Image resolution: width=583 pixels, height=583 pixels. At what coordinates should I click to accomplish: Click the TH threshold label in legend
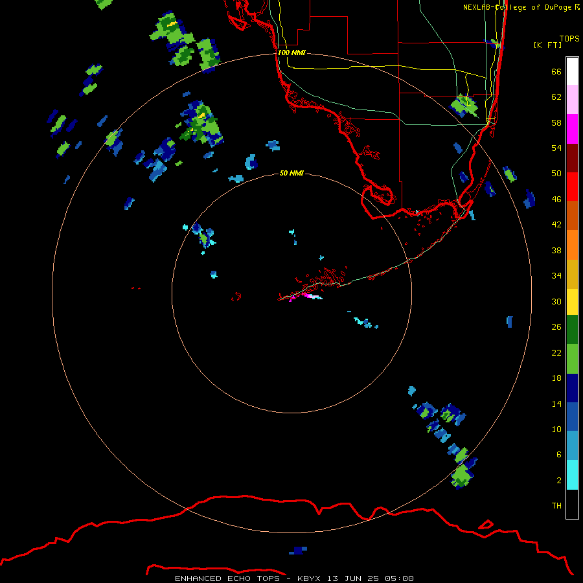[556, 505]
